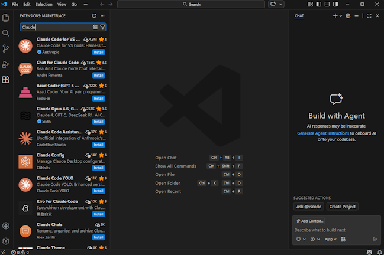Toggle the bottom panel
The image size is (384, 255).
pyautogui.click(x=327, y=4)
